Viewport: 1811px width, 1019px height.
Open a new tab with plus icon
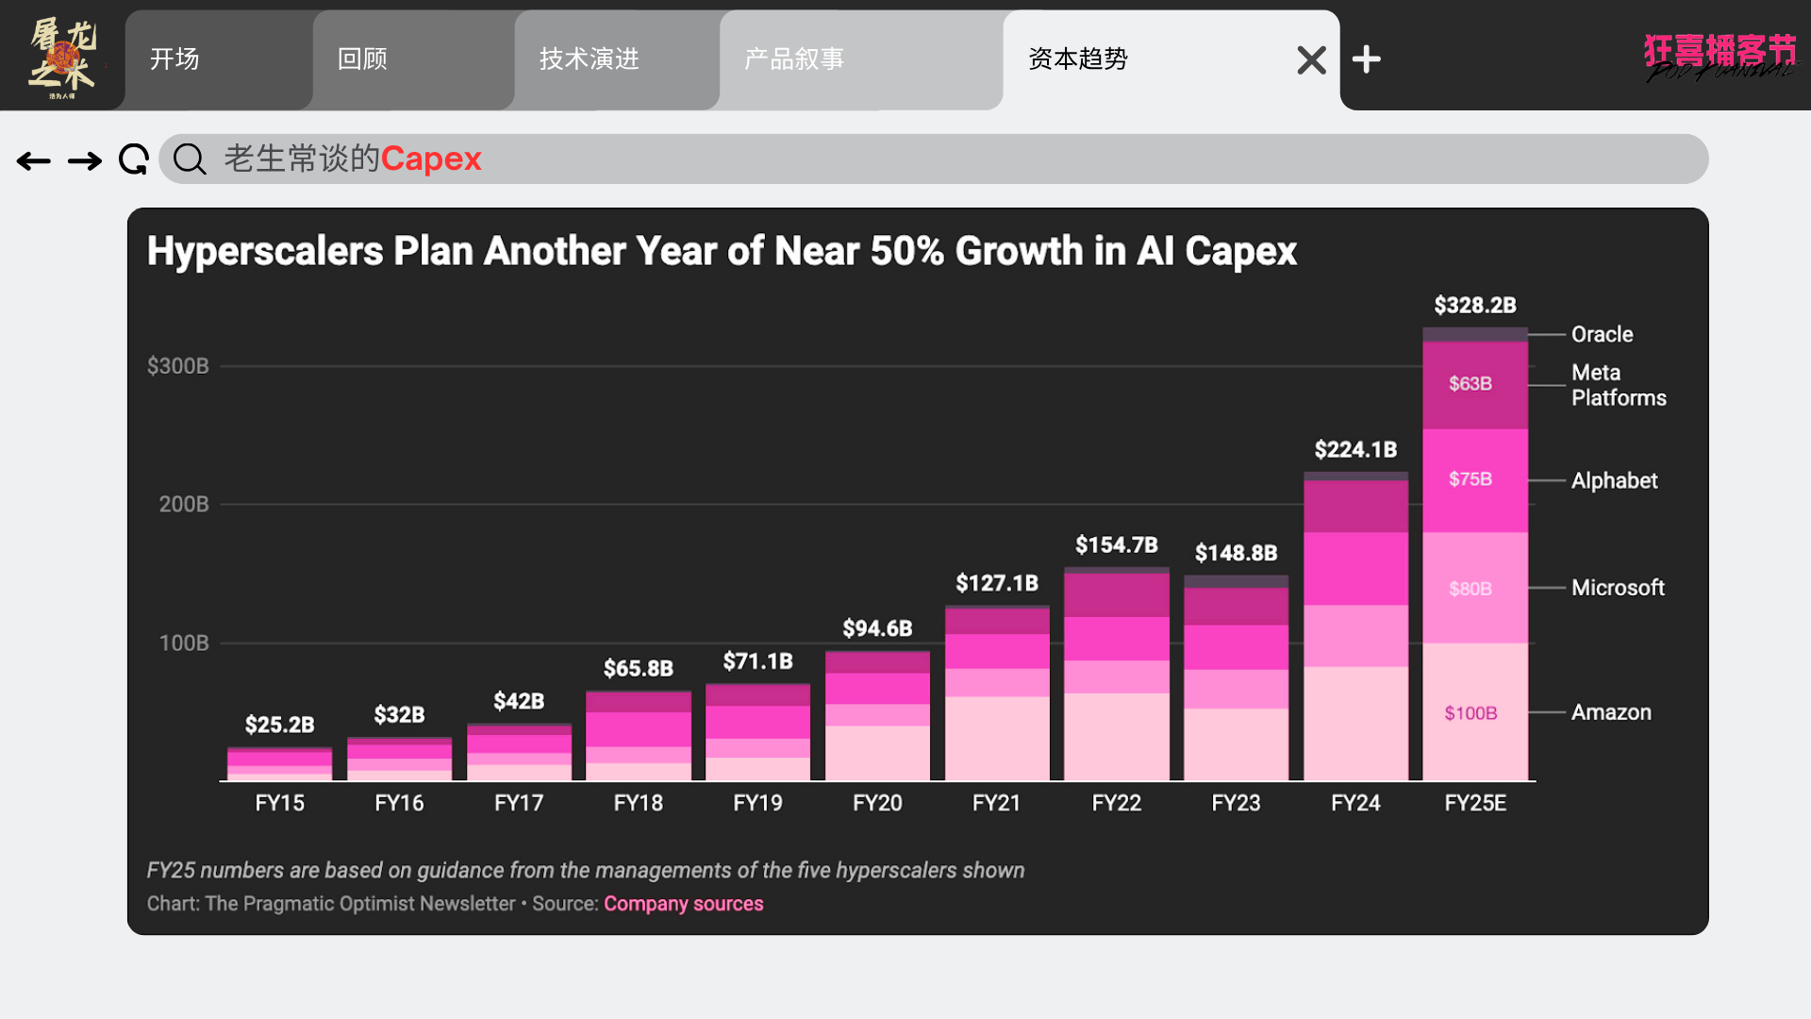click(x=1366, y=59)
